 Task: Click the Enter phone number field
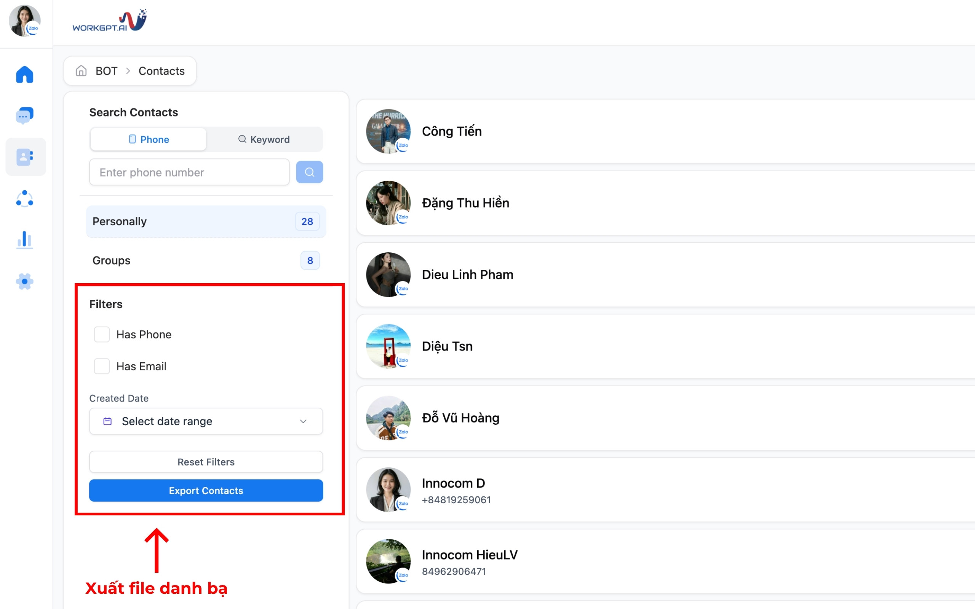tap(189, 172)
